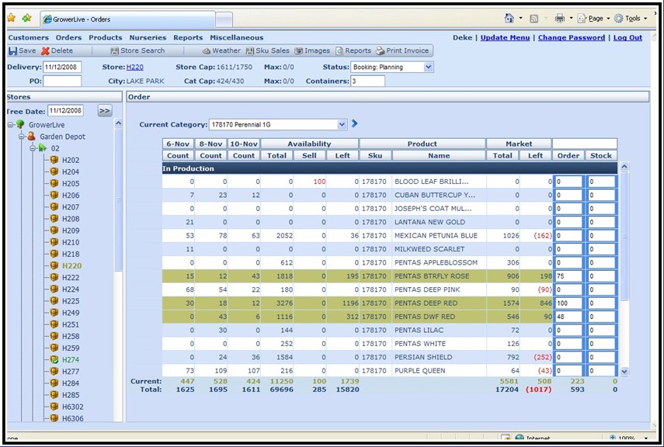Click the red Delete X icon

click(45, 51)
